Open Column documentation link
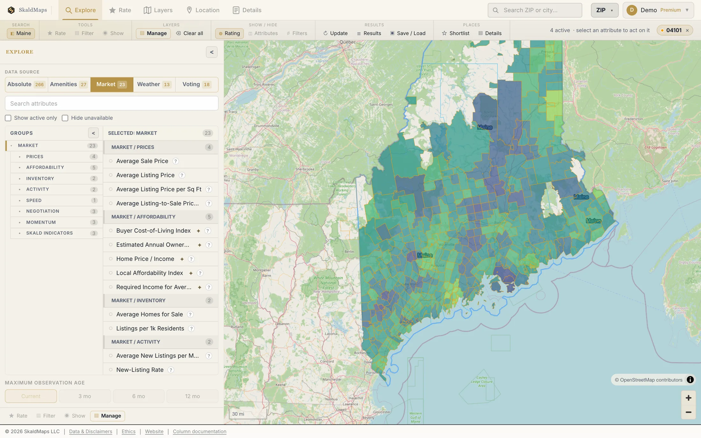This screenshot has width=701, height=438. point(199,432)
